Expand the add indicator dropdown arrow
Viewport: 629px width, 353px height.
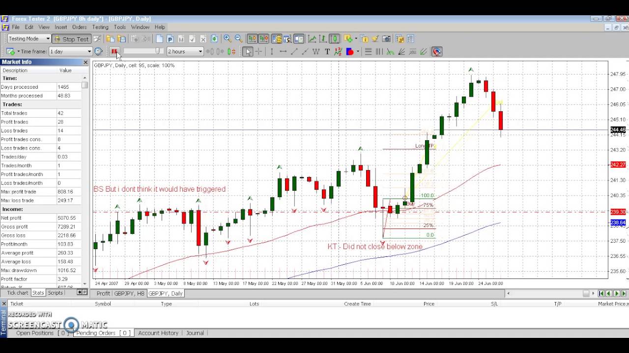coord(356,39)
